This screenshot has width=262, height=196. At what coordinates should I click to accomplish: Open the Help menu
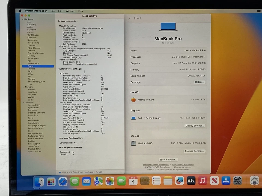[x=80, y=11]
